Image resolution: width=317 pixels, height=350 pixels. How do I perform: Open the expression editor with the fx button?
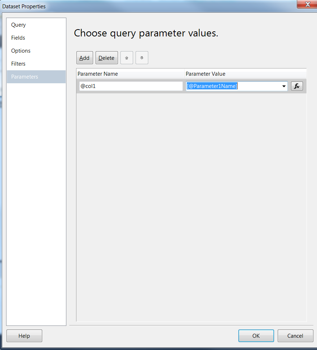coord(296,86)
